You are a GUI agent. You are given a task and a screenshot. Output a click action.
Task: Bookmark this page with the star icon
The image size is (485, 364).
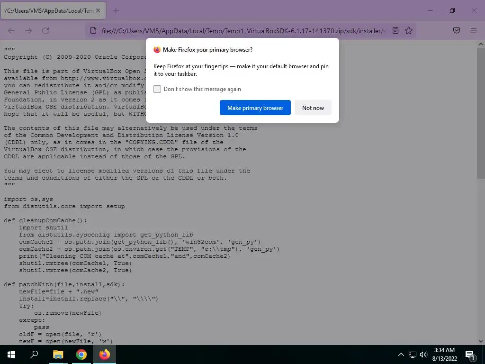409,30
